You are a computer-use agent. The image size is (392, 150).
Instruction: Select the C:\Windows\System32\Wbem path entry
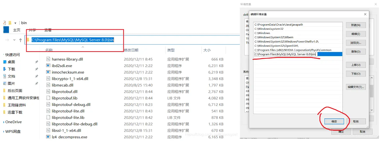(x=298, y=37)
